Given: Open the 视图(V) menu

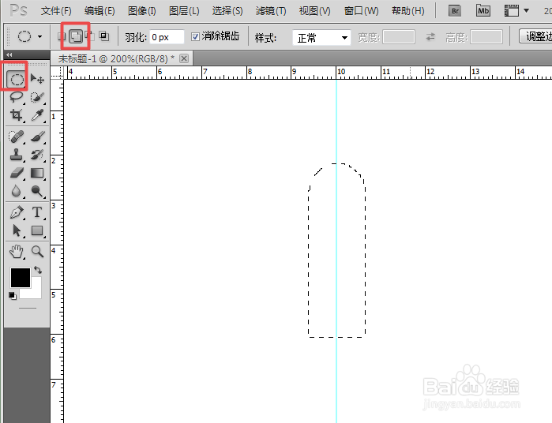Looking at the screenshot, I should (315, 11).
